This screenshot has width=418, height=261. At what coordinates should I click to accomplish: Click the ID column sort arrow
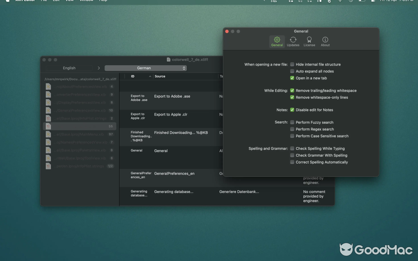point(150,76)
